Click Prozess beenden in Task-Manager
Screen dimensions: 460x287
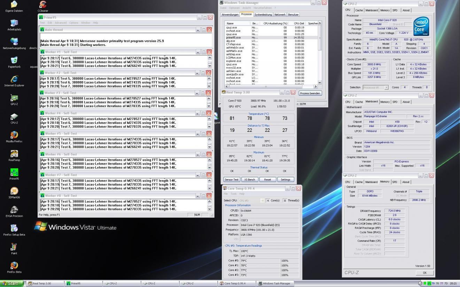310,93
